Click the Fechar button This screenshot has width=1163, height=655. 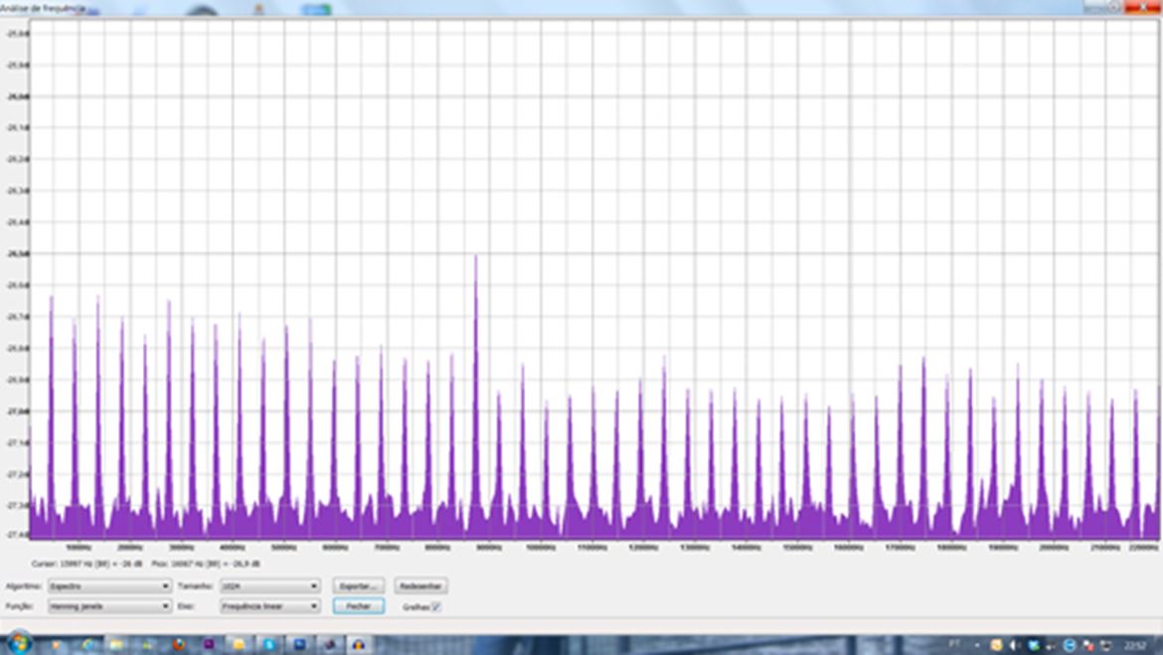click(358, 606)
